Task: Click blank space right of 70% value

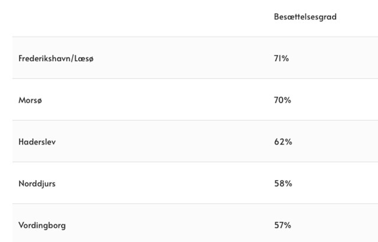Action: (x=337, y=100)
